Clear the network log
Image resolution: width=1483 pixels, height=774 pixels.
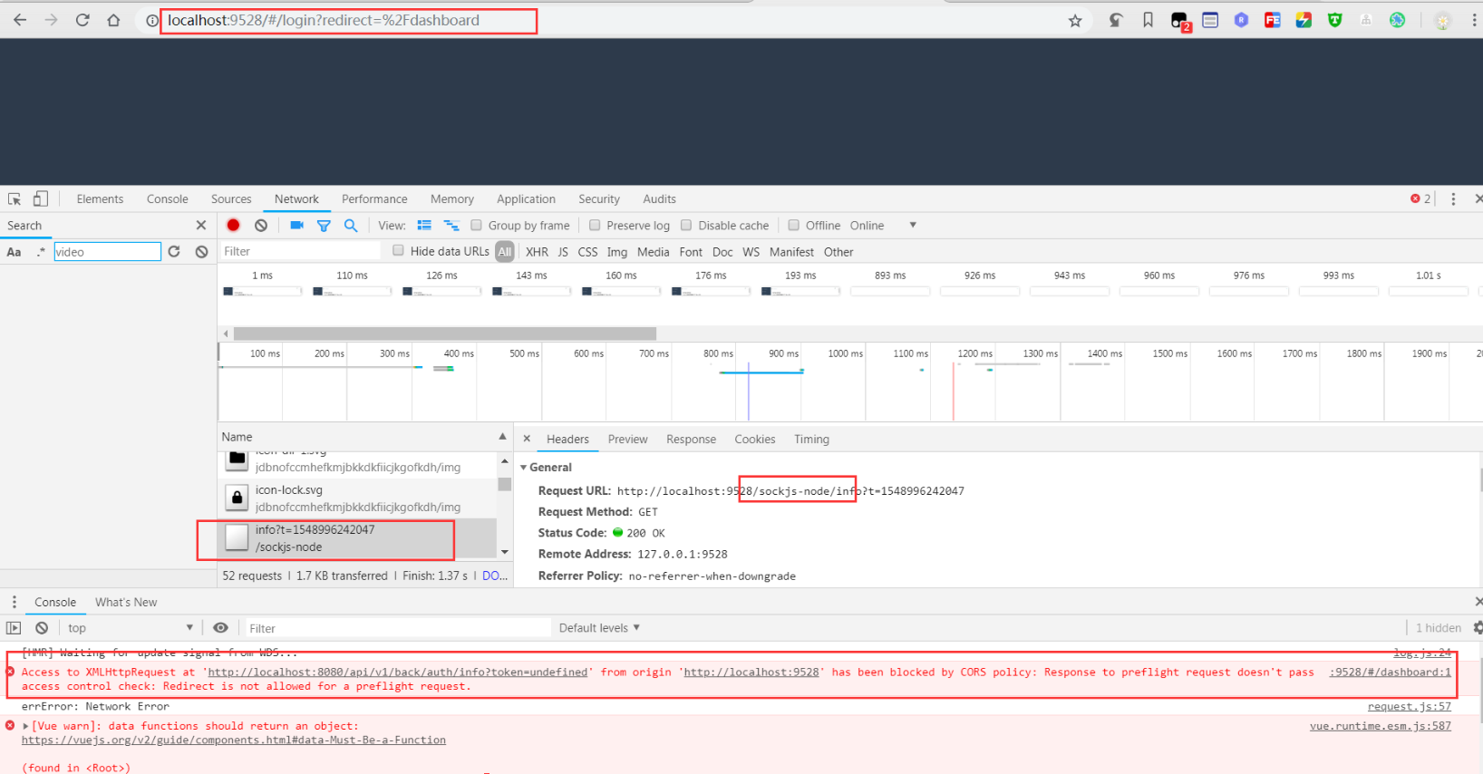pos(261,225)
